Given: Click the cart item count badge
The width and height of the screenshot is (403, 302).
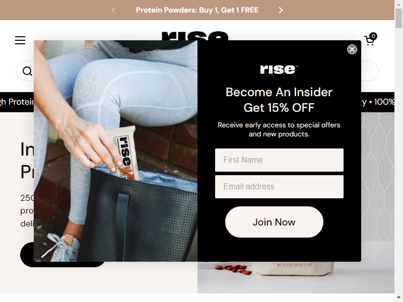Looking at the screenshot, I should (373, 36).
